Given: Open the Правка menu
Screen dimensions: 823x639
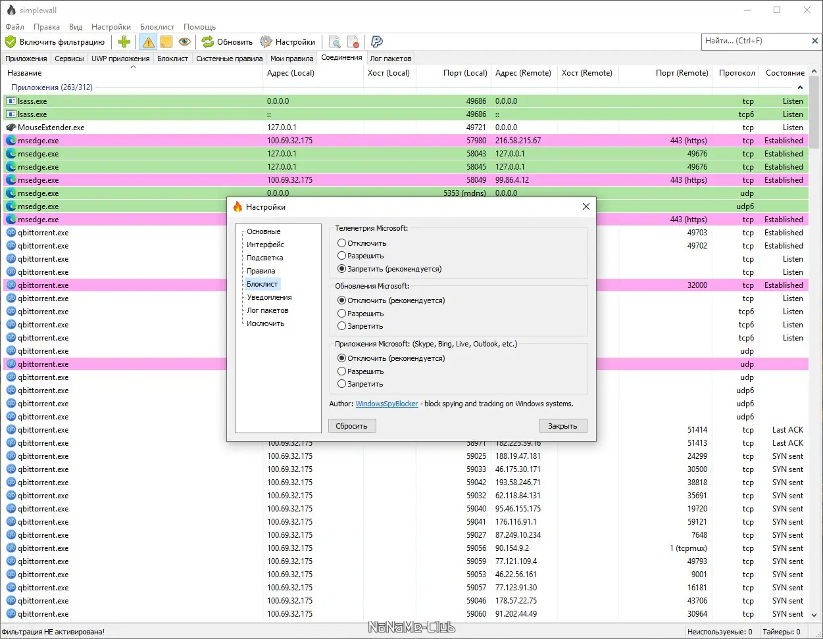Looking at the screenshot, I should pos(47,27).
